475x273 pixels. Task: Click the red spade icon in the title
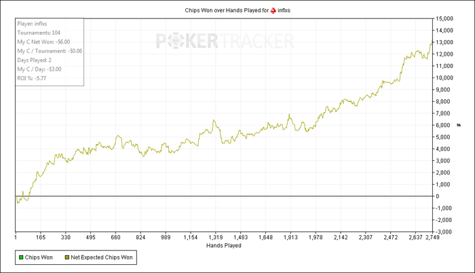click(273, 10)
